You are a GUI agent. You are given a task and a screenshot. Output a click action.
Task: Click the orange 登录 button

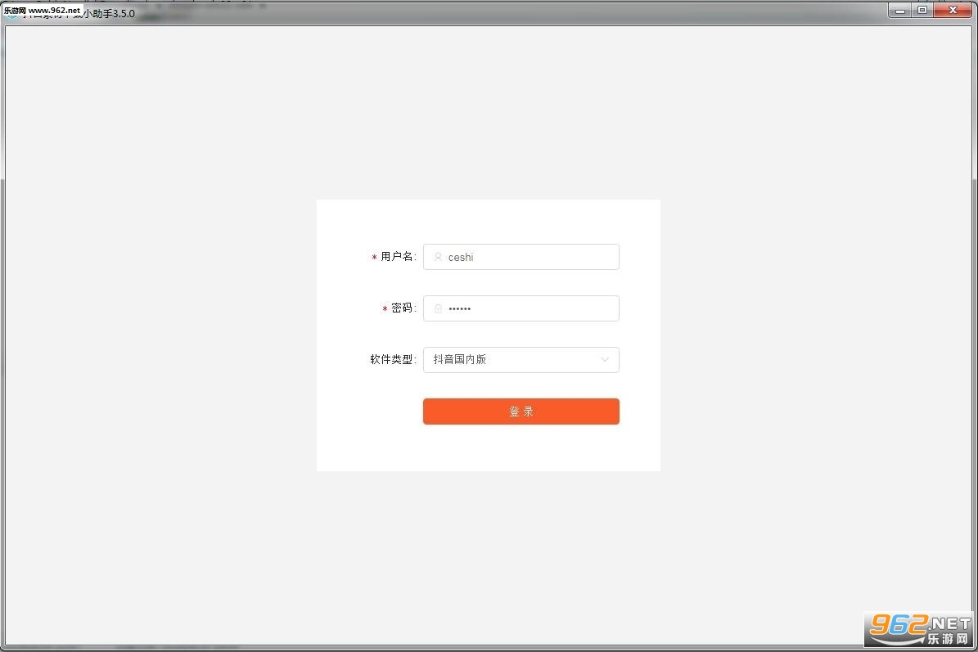(x=521, y=411)
